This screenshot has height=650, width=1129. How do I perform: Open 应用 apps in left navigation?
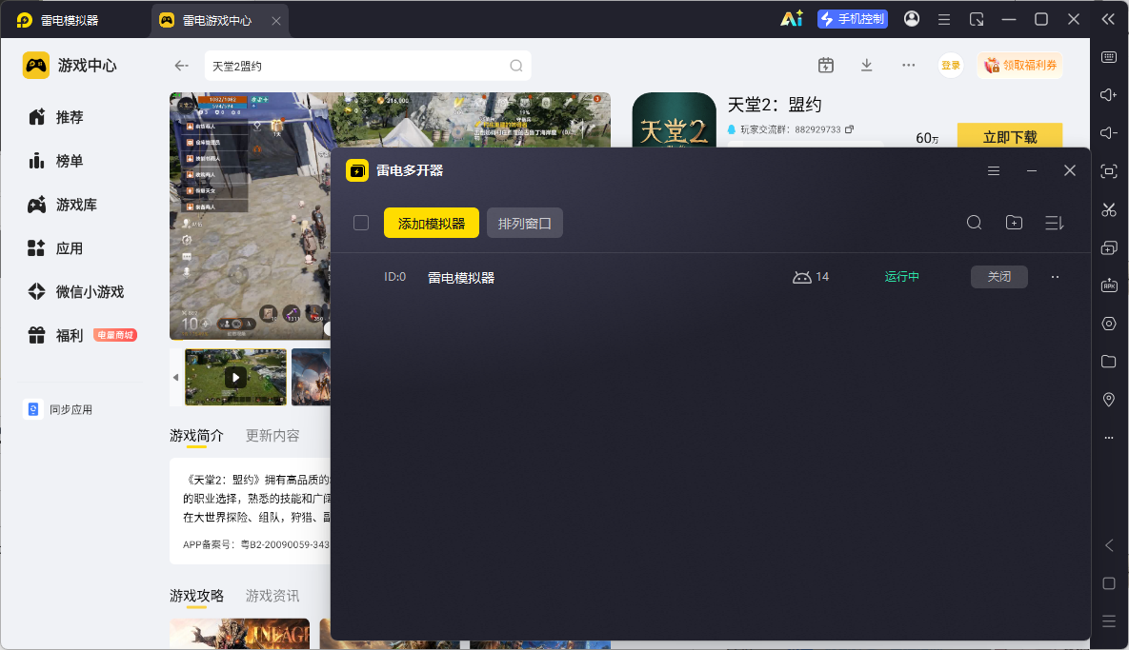[x=56, y=248]
